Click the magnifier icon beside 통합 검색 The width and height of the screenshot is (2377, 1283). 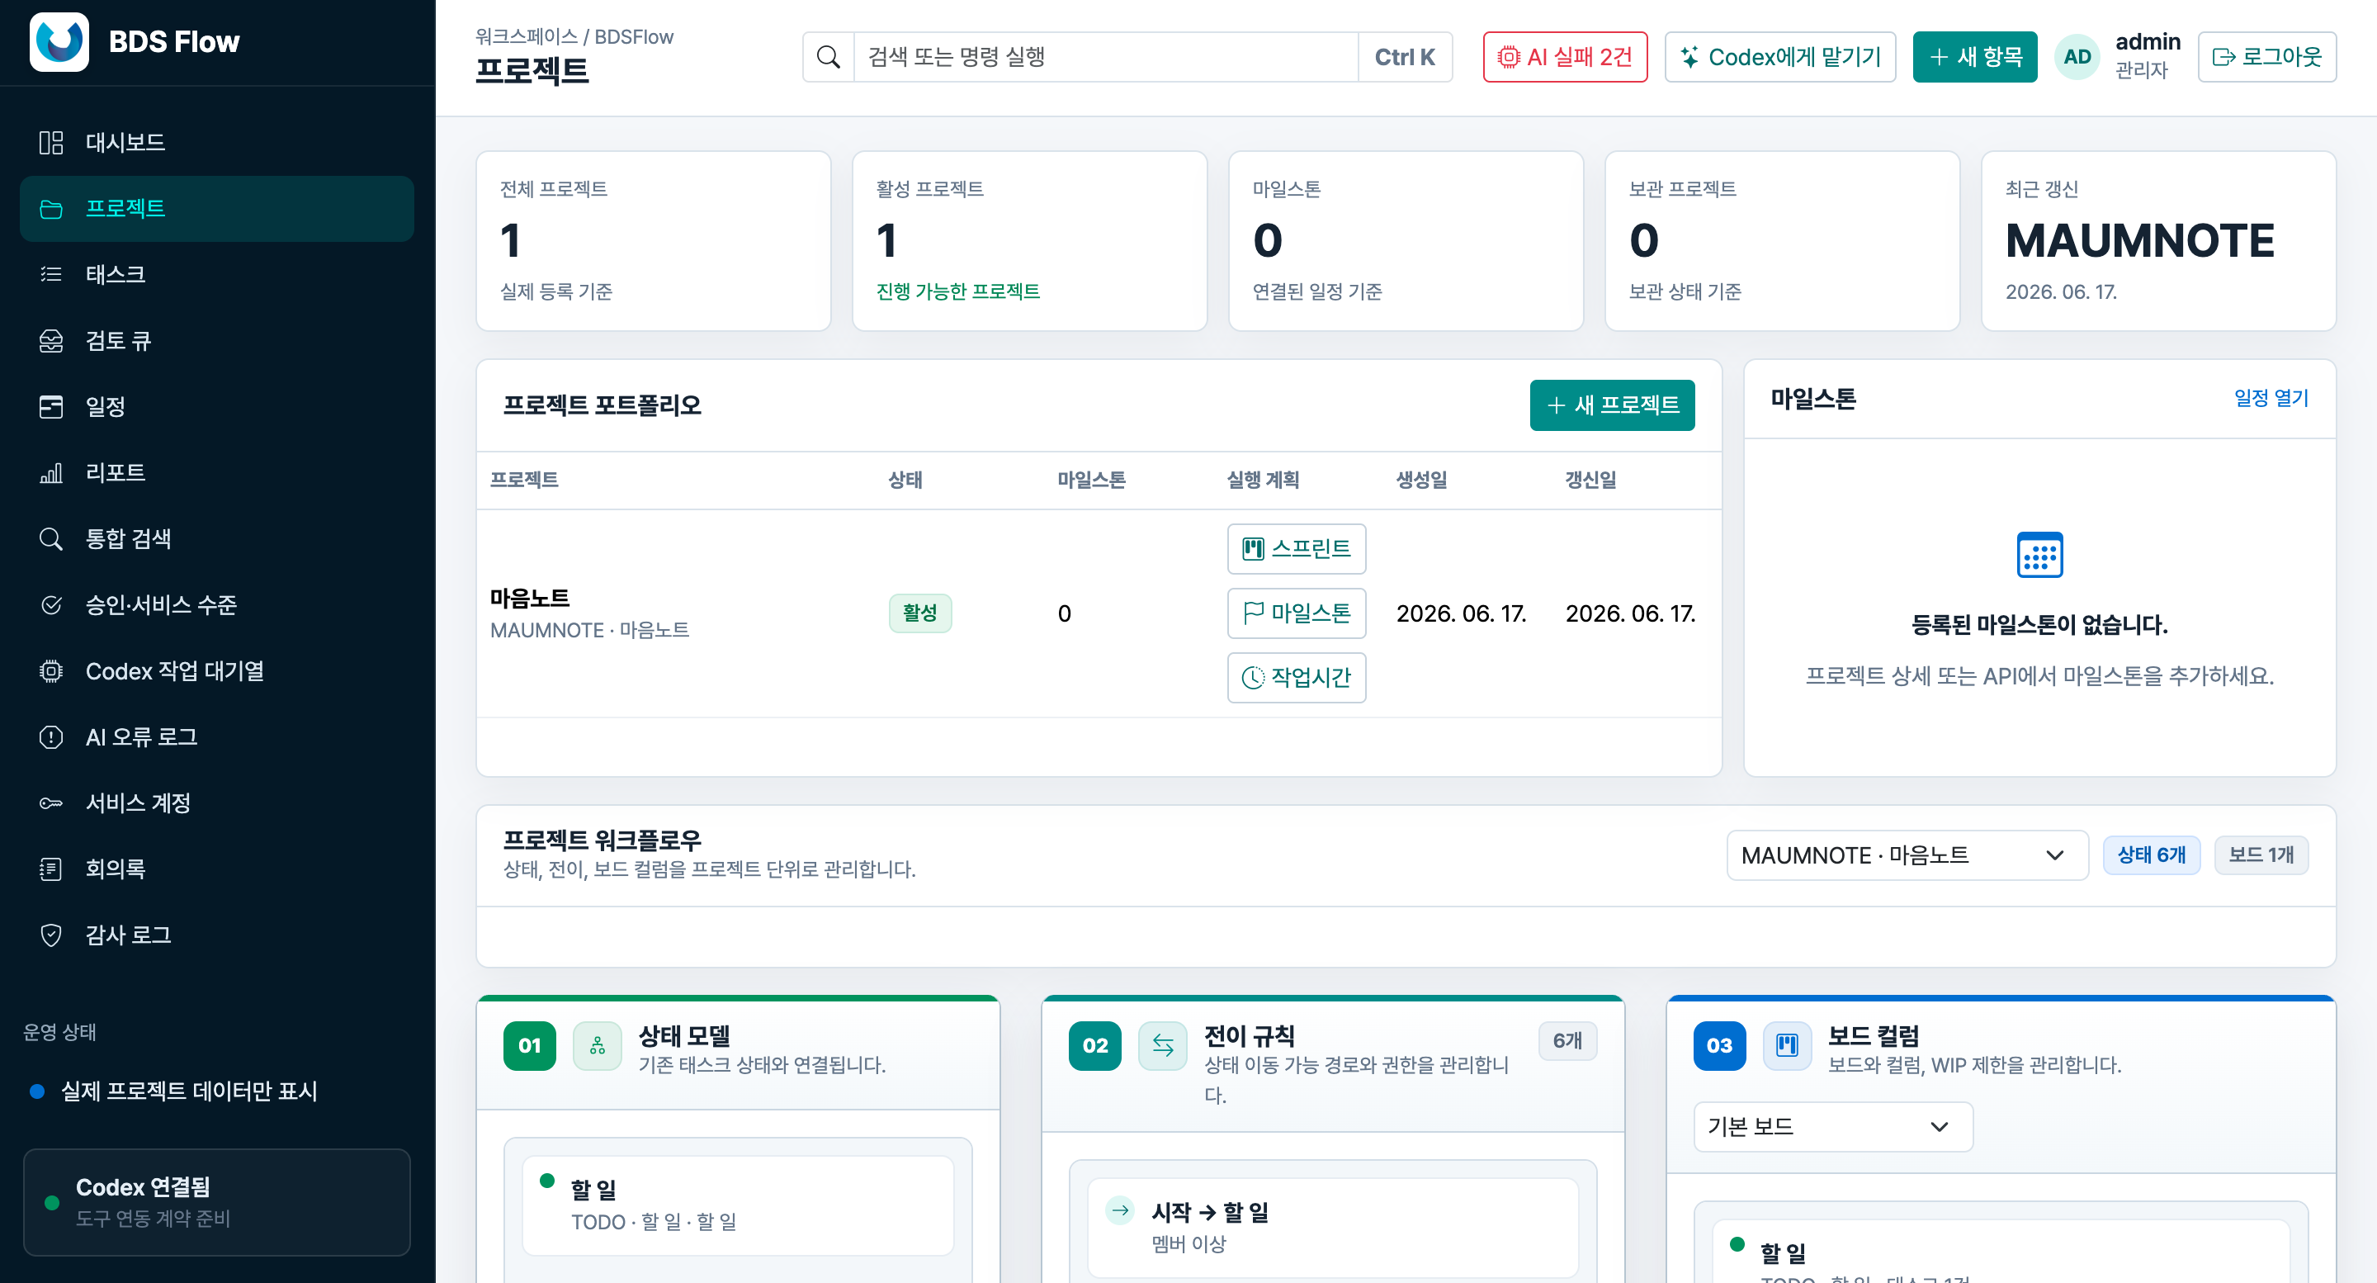point(50,539)
